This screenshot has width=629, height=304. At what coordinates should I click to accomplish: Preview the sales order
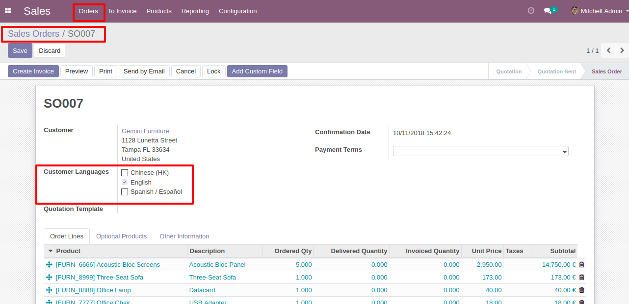77,71
